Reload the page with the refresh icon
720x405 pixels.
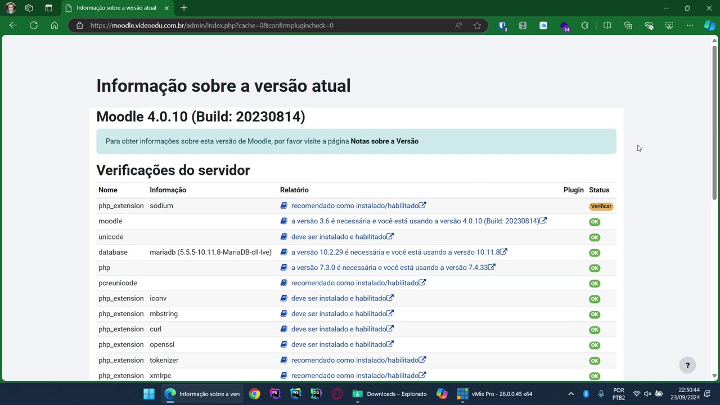(x=34, y=25)
